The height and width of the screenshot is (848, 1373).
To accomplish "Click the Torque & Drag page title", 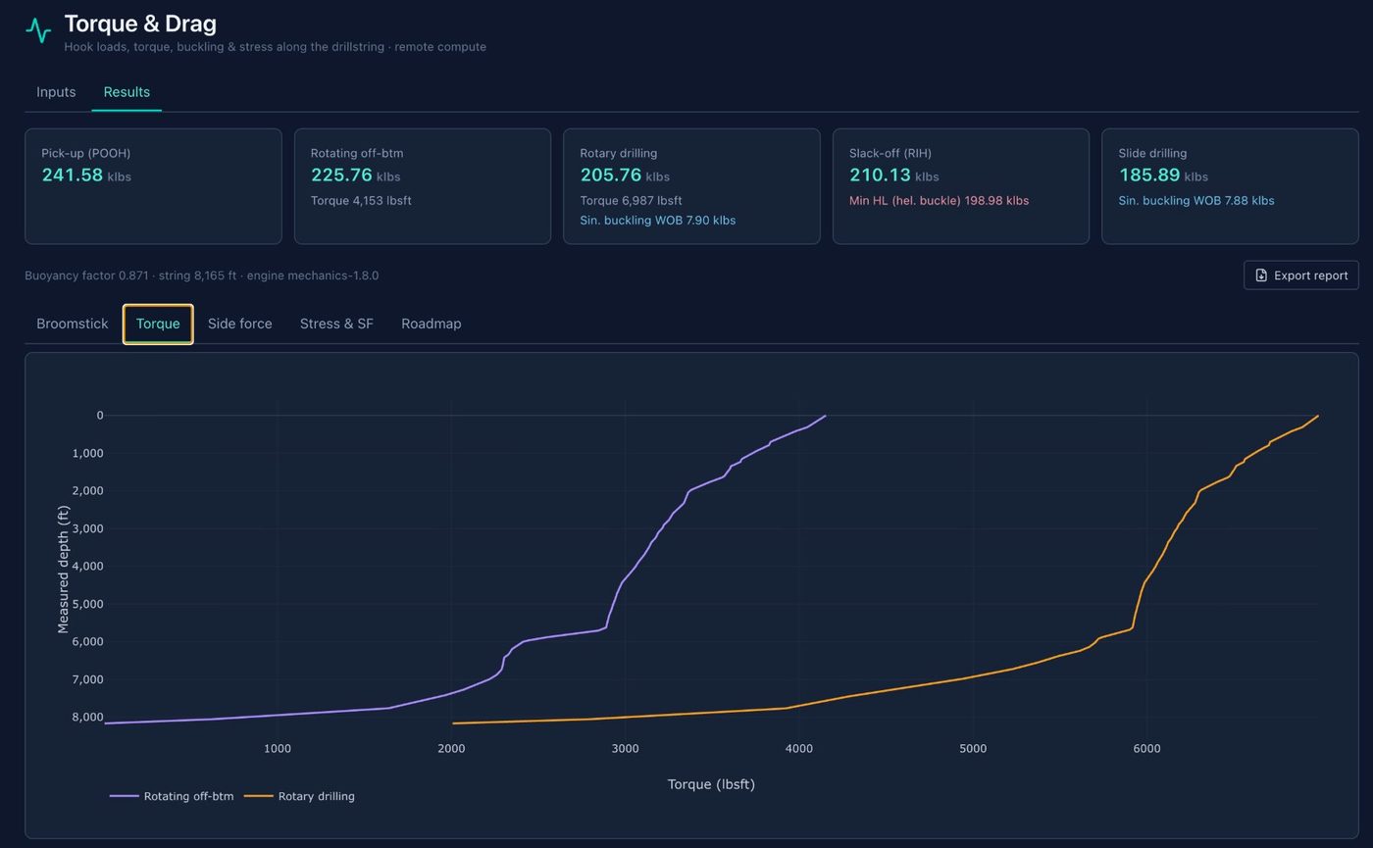I will [140, 24].
